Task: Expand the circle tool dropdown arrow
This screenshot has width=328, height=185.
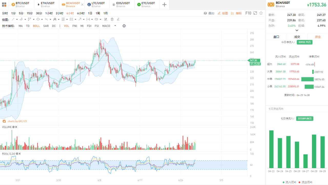Action: pyautogui.click(x=42, y=19)
